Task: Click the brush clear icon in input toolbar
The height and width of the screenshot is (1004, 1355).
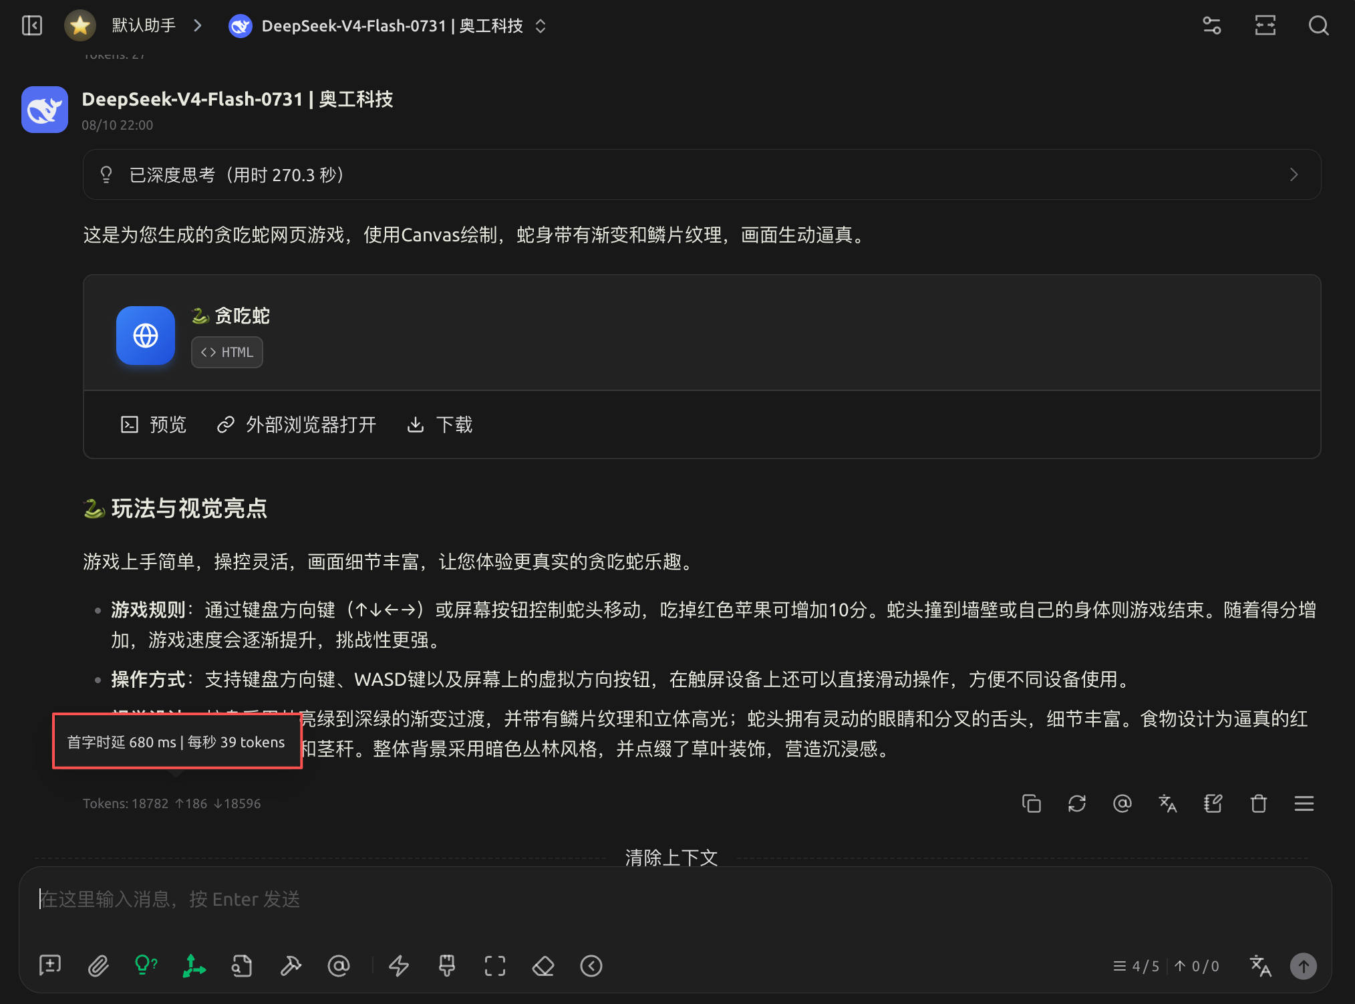Action: pyautogui.click(x=447, y=966)
